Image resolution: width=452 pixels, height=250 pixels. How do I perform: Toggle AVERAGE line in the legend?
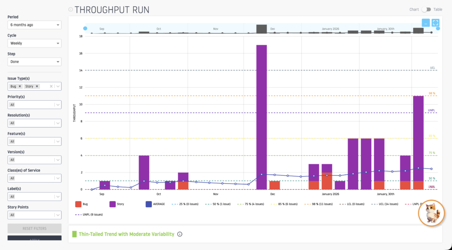155,204
